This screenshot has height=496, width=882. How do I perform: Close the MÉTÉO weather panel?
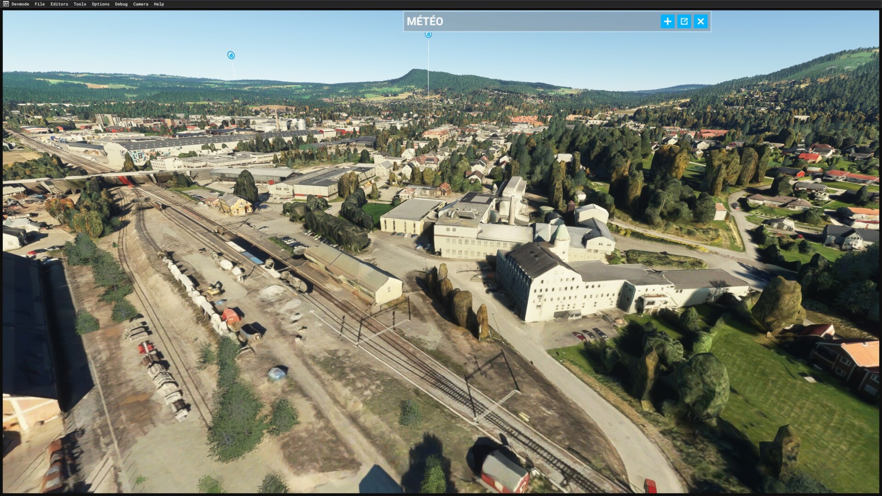coord(701,21)
